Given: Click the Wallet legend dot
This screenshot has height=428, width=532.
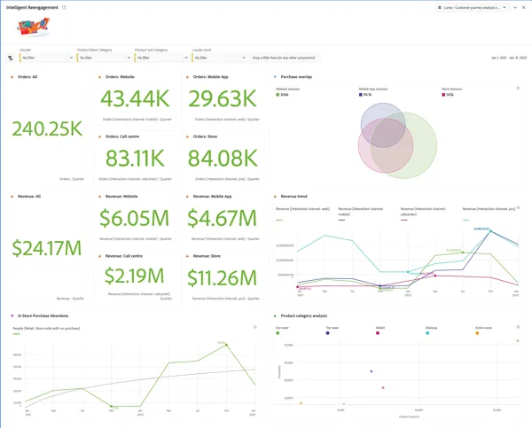Looking at the screenshot, I should click(378, 333).
